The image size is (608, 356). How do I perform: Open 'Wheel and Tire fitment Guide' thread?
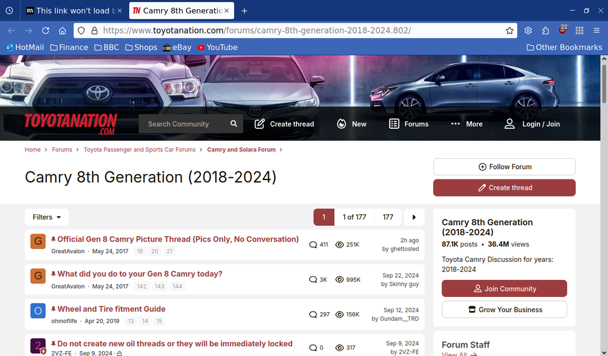tap(111, 309)
